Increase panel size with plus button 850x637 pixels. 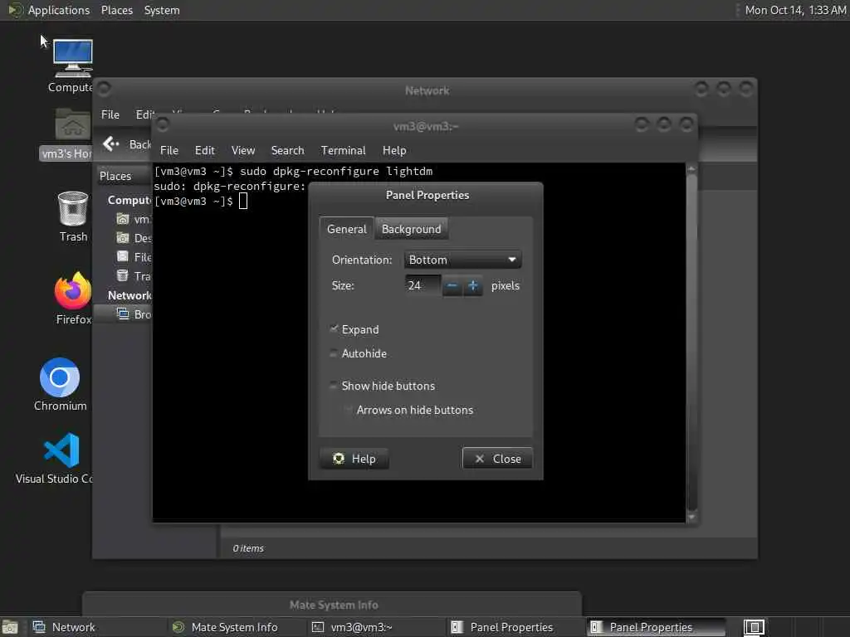point(472,285)
